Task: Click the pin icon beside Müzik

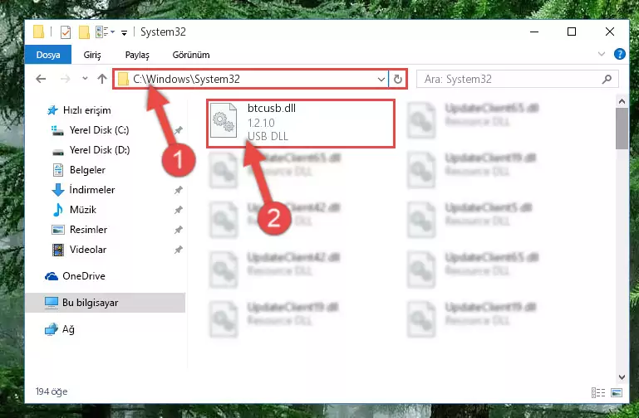Action: (x=178, y=210)
